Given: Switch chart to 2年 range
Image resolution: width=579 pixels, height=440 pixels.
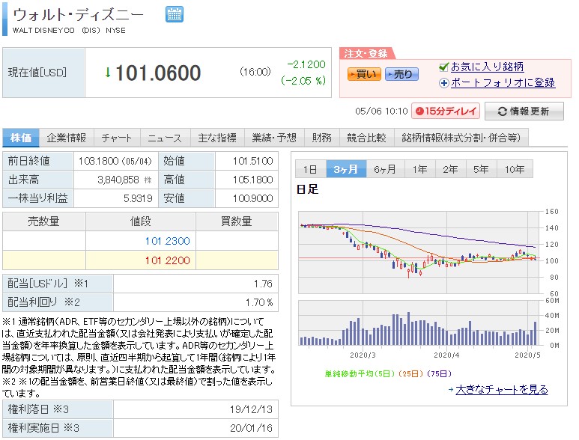Looking at the screenshot, I should click(x=450, y=169).
